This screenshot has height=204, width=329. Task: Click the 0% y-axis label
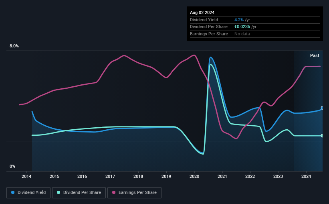pyautogui.click(x=12, y=166)
